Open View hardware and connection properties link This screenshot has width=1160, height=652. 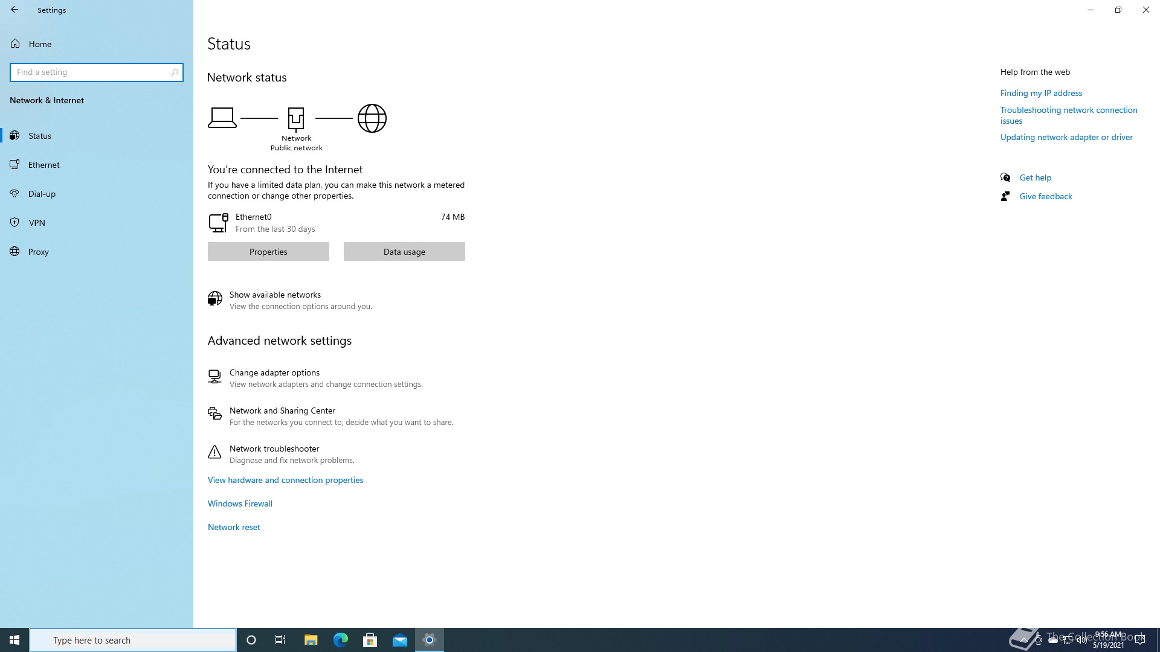[285, 481]
